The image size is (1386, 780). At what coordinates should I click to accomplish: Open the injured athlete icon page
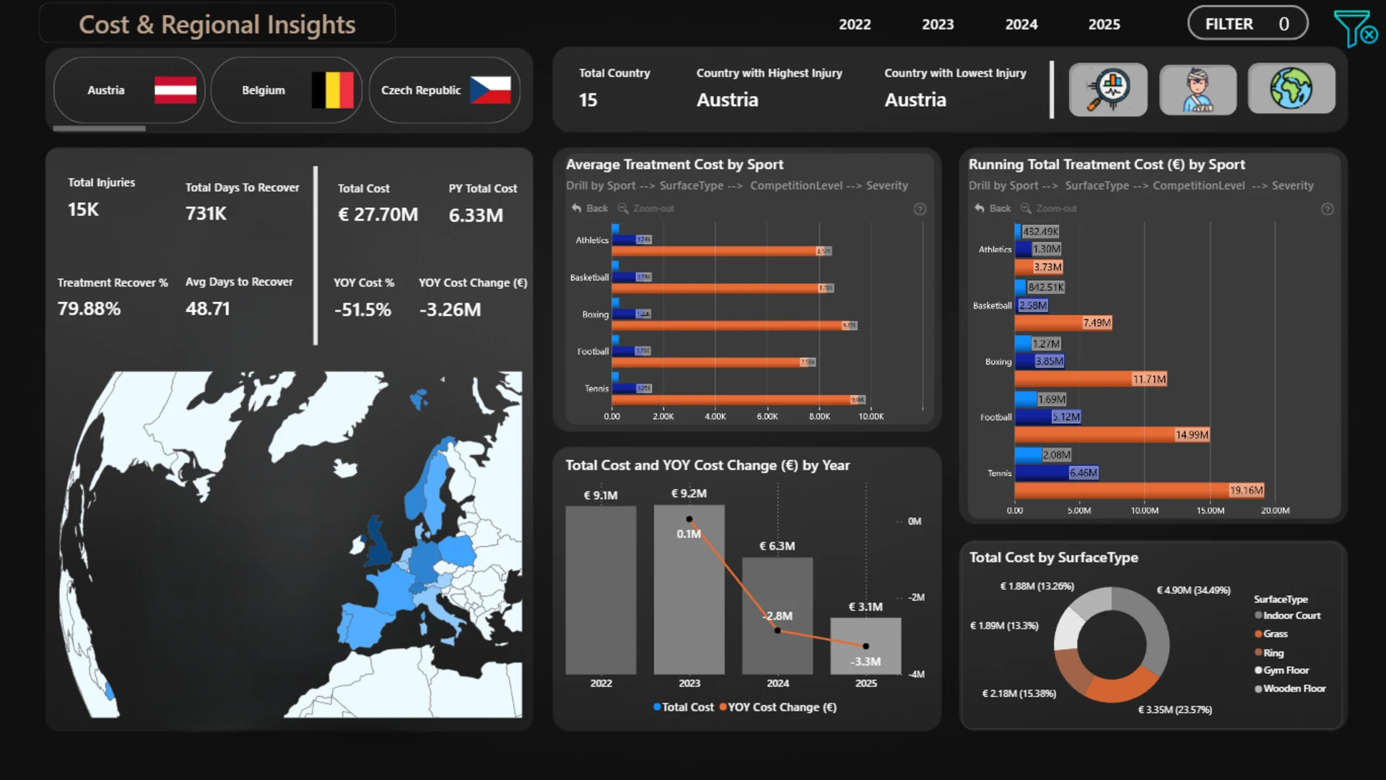[1198, 90]
